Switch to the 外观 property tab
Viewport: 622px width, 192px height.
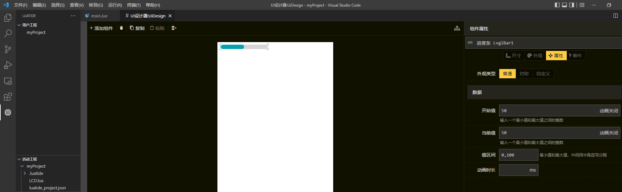tap(535, 56)
